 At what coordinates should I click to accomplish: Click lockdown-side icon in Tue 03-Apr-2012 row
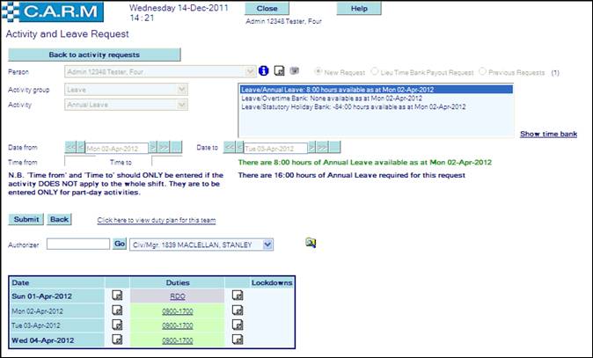(237, 325)
